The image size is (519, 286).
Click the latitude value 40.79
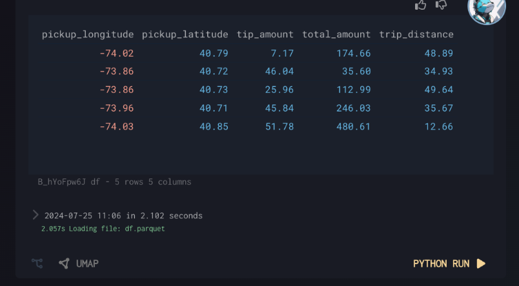[x=214, y=53]
